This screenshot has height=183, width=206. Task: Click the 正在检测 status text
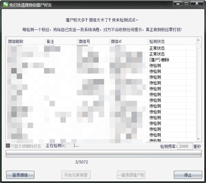coord(62,145)
